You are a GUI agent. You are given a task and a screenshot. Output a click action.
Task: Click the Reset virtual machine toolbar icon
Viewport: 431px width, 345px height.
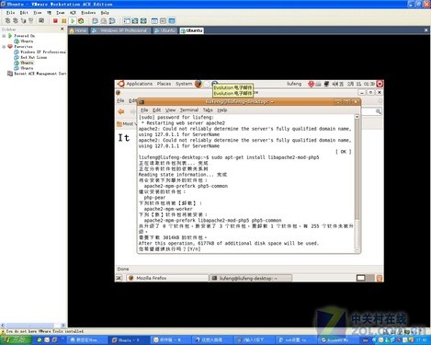click(x=81, y=21)
